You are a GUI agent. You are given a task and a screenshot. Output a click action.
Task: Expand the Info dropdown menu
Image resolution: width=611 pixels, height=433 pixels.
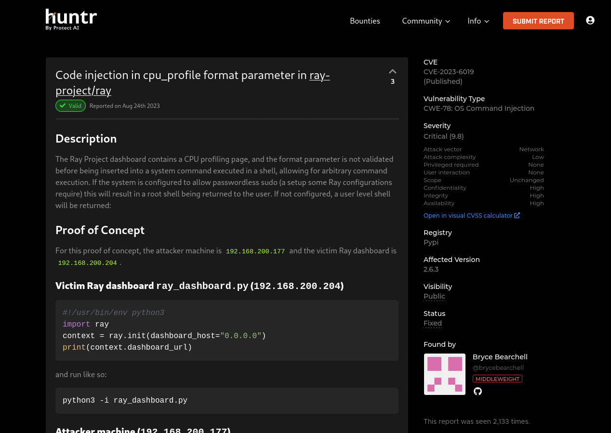pyautogui.click(x=478, y=21)
